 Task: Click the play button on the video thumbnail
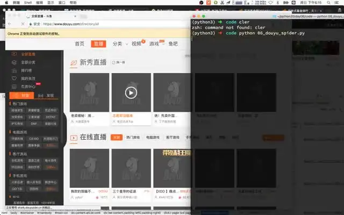coord(131,92)
